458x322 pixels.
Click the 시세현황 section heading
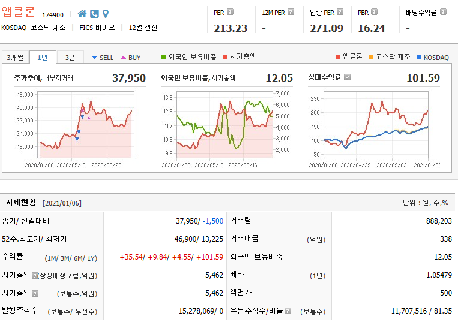pyautogui.click(x=21, y=203)
